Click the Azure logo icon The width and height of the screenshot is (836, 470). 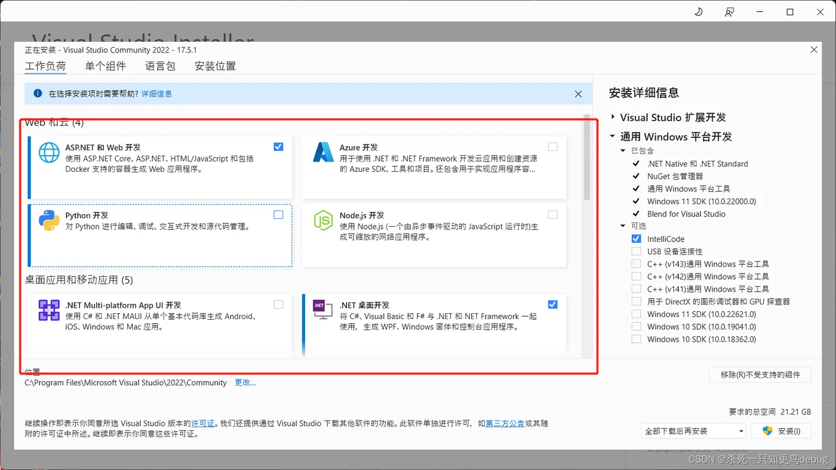[323, 152]
